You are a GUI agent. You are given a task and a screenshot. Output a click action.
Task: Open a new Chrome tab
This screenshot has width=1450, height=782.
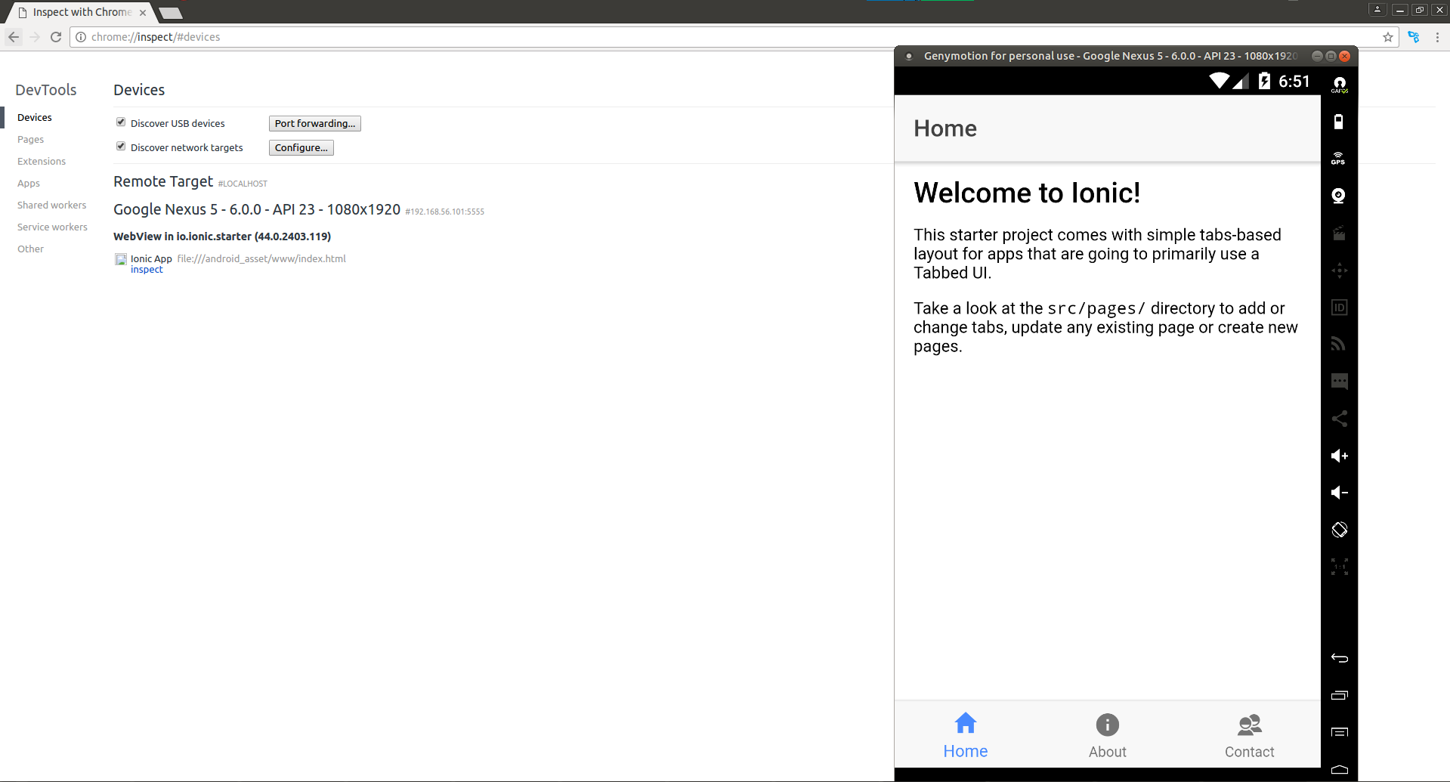[x=172, y=13]
